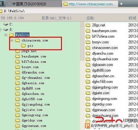Select dghaochen.cn in the folder tree
The height and width of the screenshot is (130, 138).
[33, 94]
